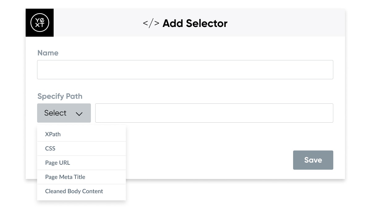
Task: Choose CSS from the dropdown list
Action: tap(81, 149)
